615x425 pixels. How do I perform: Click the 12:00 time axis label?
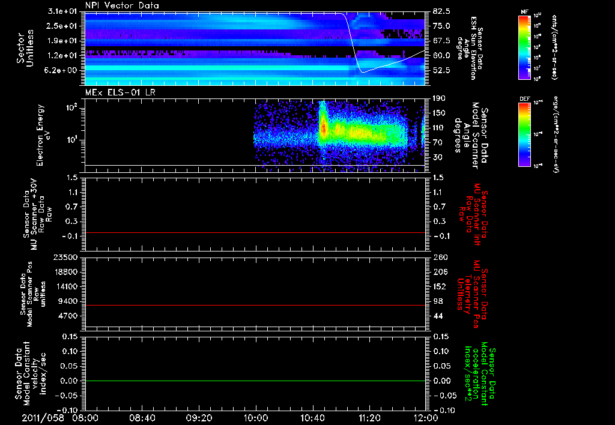point(426,418)
